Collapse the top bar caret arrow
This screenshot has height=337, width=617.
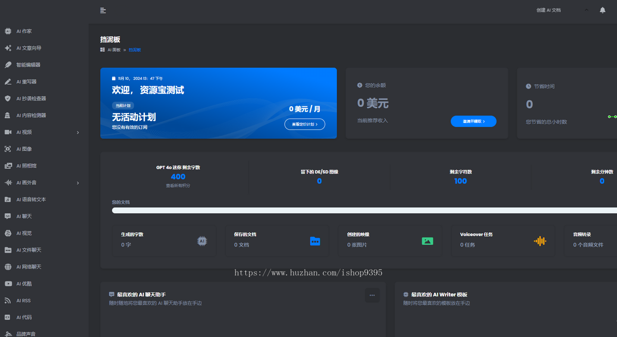[587, 10]
